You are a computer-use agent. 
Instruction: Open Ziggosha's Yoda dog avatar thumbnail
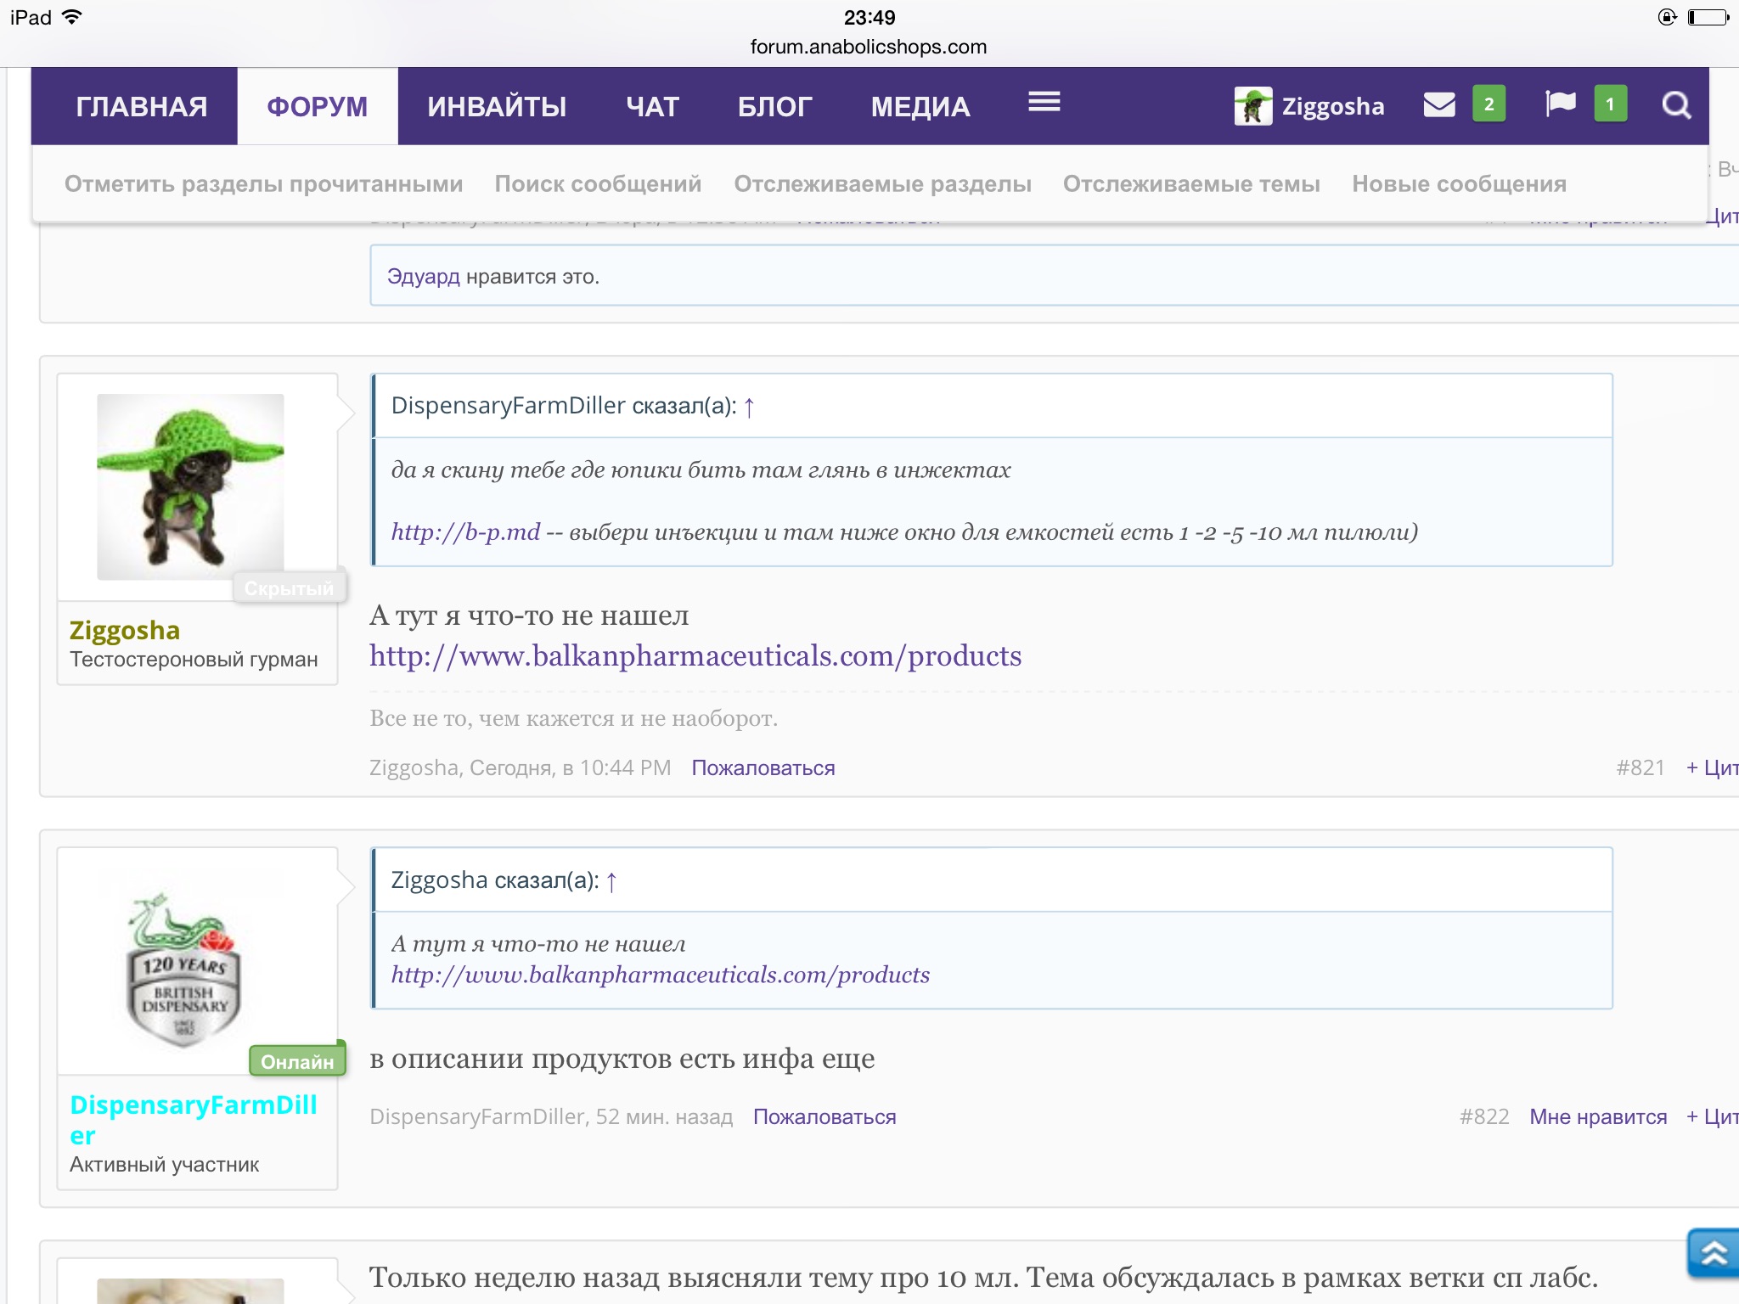[190, 486]
